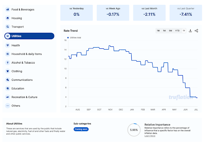This screenshot has height=144, width=205.
Task: Click the Education graduation cap icon
Action: (x=8, y=88)
